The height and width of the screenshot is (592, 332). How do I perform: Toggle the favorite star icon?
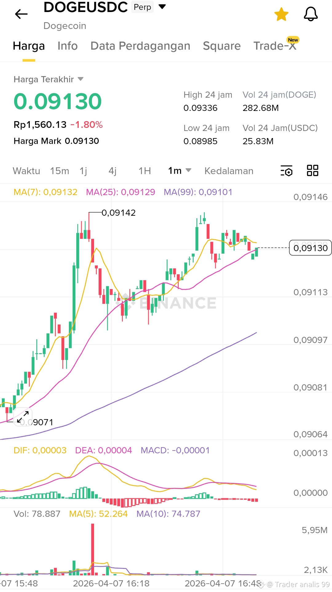click(x=281, y=14)
